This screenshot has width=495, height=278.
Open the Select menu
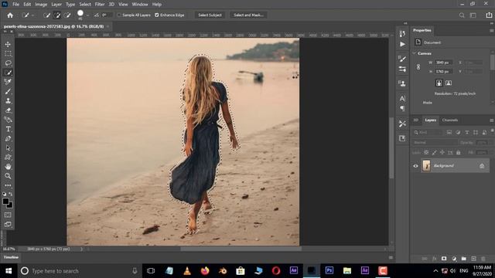pos(85,5)
